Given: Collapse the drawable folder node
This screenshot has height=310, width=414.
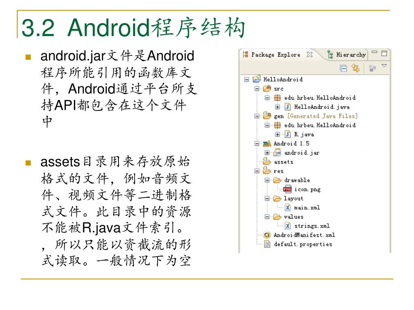Looking at the screenshot, I should (267, 180).
